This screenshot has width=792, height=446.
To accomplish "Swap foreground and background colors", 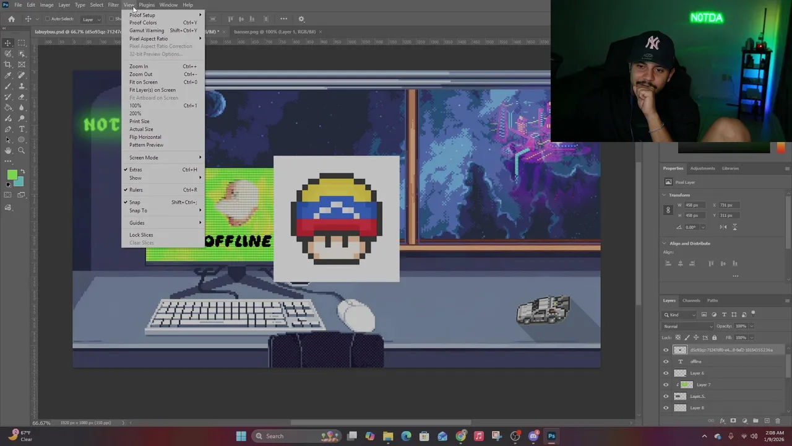I will pyautogui.click(x=22, y=170).
